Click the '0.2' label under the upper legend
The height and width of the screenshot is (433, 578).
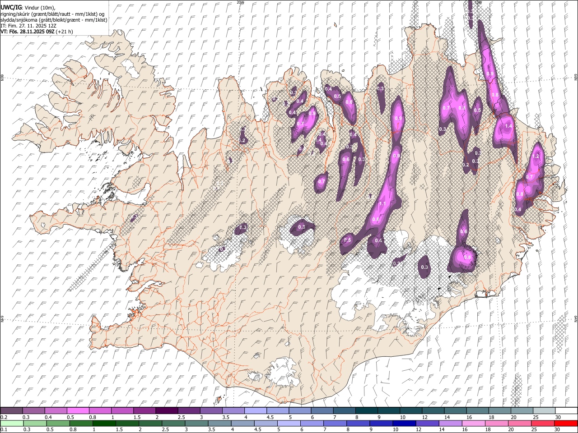pos(4,417)
